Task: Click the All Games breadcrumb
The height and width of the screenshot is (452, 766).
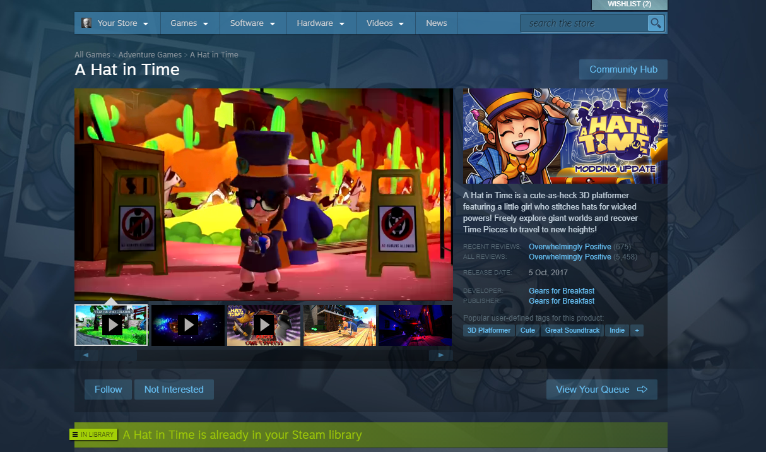Action: 92,55
